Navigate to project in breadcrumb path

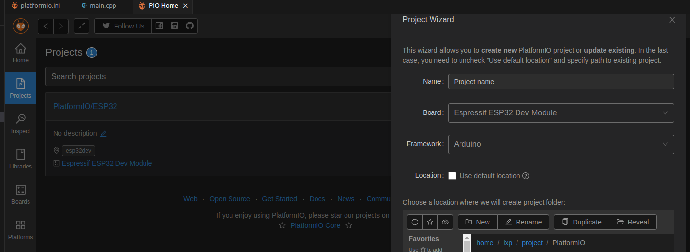point(532,243)
